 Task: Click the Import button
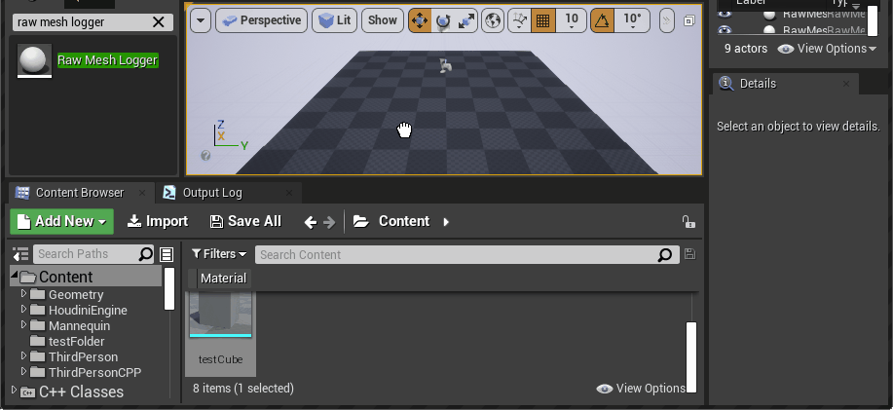pyautogui.click(x=158, y=221)
